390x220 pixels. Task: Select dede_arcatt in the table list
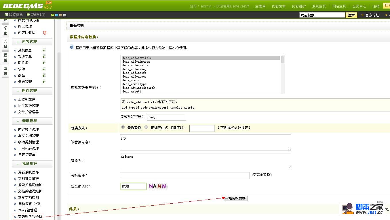(201, 91)
